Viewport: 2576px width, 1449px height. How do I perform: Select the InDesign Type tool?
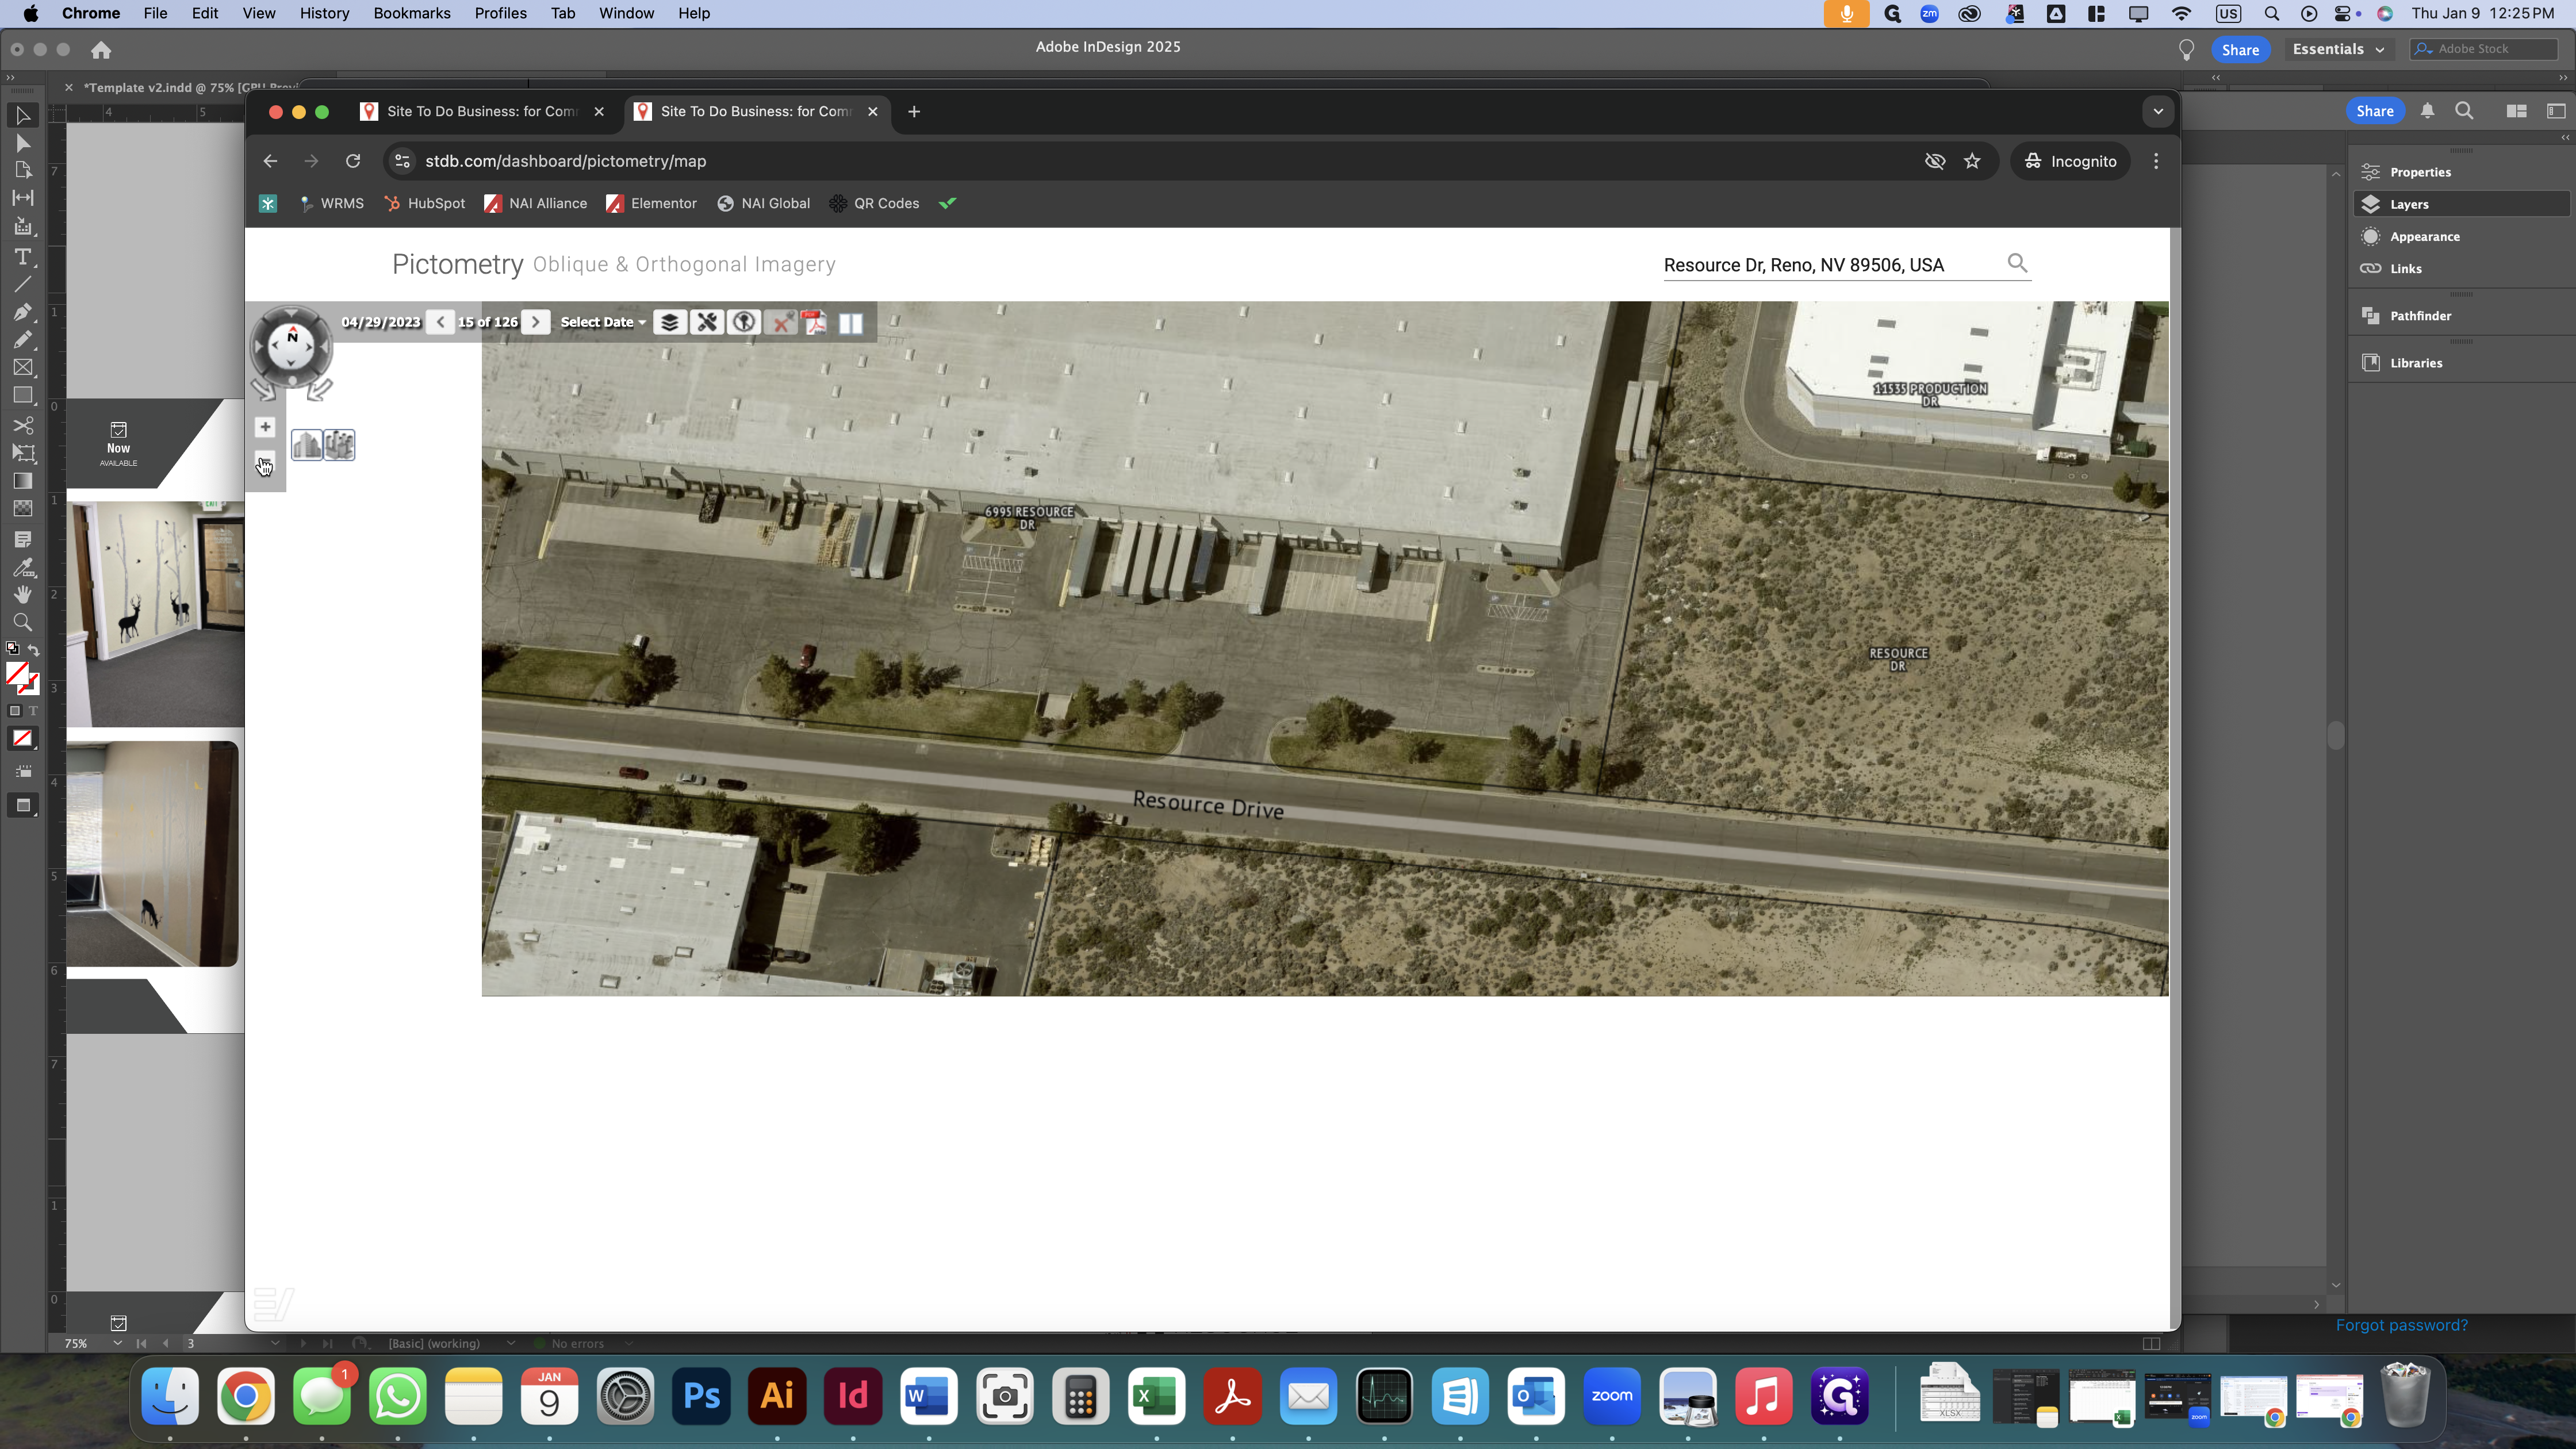point(22,257)
